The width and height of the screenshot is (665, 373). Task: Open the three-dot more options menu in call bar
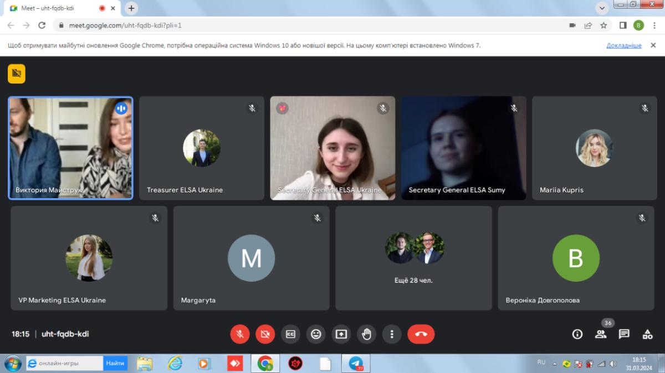pos(392,334)
